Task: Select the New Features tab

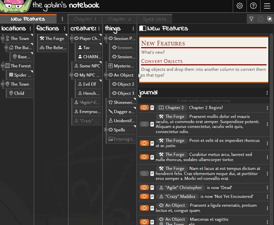Action: pyautogui.click(x=28, y=19)
